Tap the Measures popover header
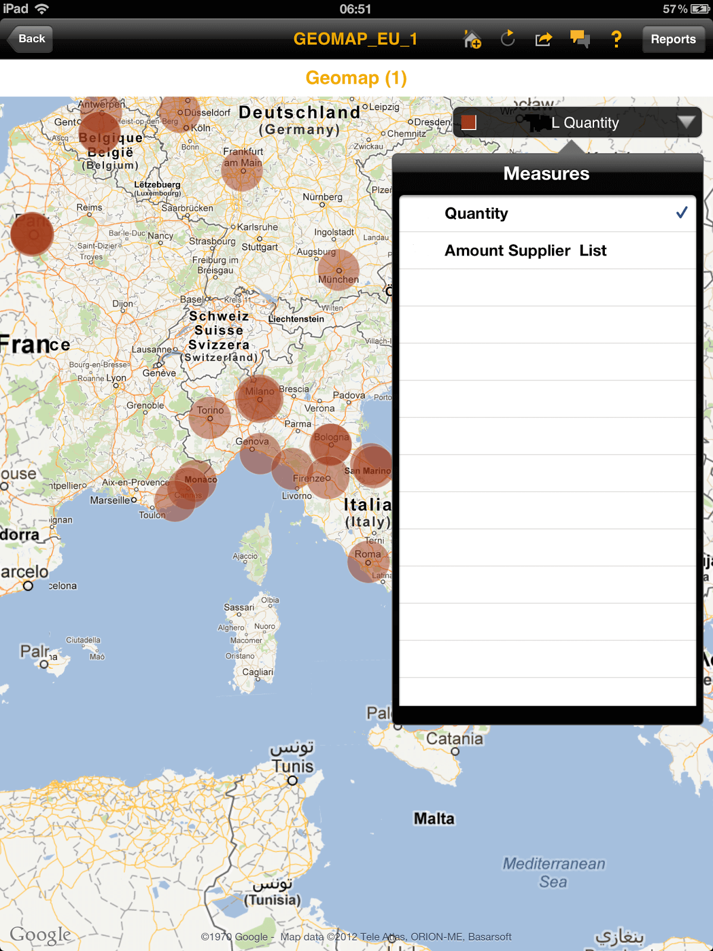This screenshot has height=951, width=713. tap(547, 174)
